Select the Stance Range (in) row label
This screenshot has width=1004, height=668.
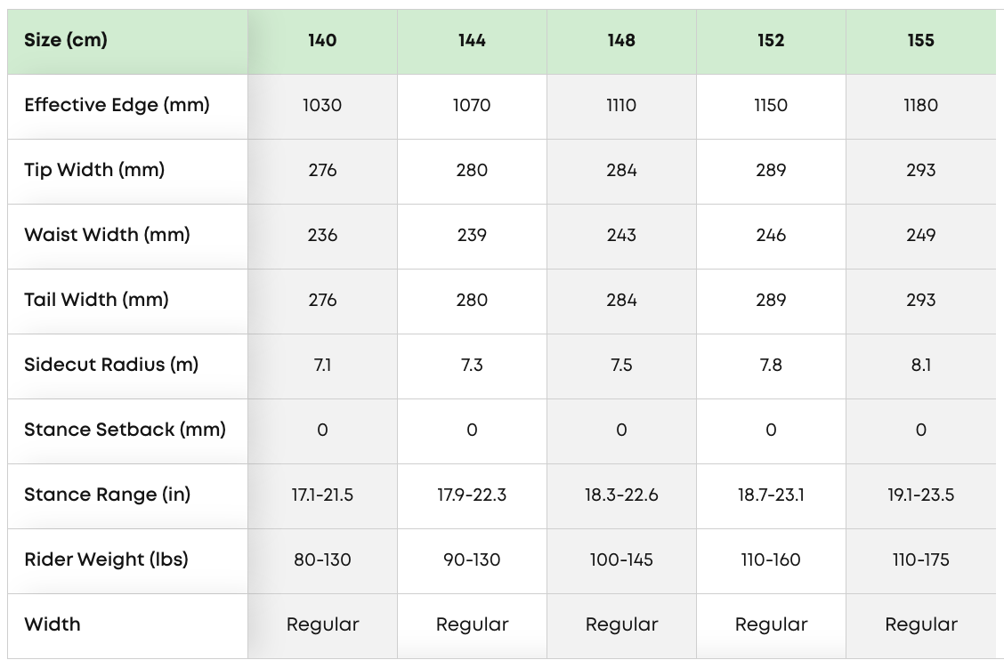coord(107,495)
